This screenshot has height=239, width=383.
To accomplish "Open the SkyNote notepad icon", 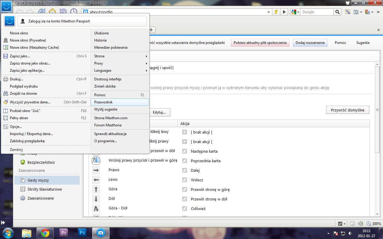I will [348, 12].
